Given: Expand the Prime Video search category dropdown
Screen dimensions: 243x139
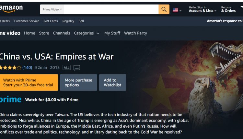Looking at the screenshot, I should (x=52, y=9).
